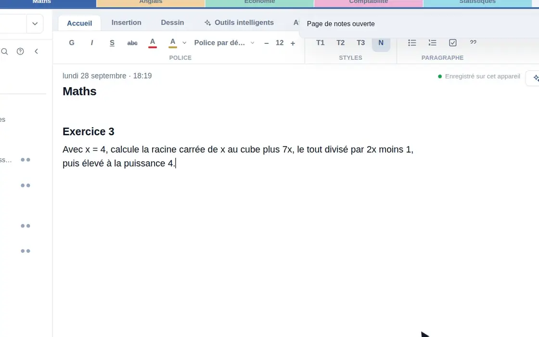Image resolution: width=539 pixels, height=337 pixels.
Task: Apply T2 heading style
Action: (340, 43)
